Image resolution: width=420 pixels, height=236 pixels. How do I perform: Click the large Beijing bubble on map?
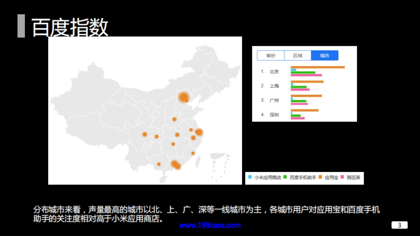183,97
